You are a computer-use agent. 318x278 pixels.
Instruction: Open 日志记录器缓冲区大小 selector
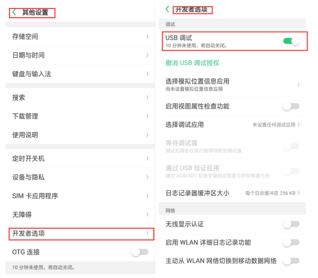point(232,193)
